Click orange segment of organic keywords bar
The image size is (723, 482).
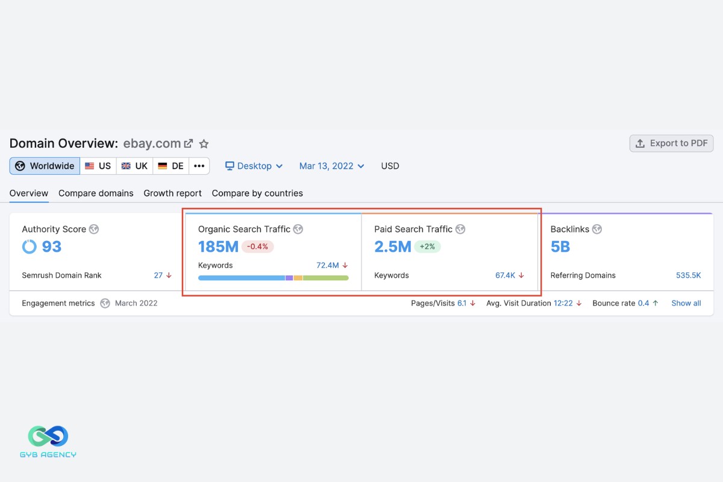[x=298, y=278]
